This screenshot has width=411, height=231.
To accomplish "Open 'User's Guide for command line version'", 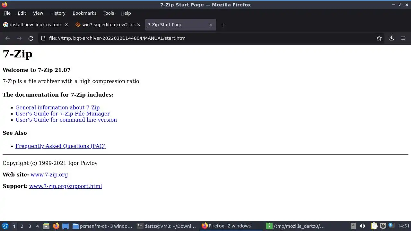I will [66, 120].
